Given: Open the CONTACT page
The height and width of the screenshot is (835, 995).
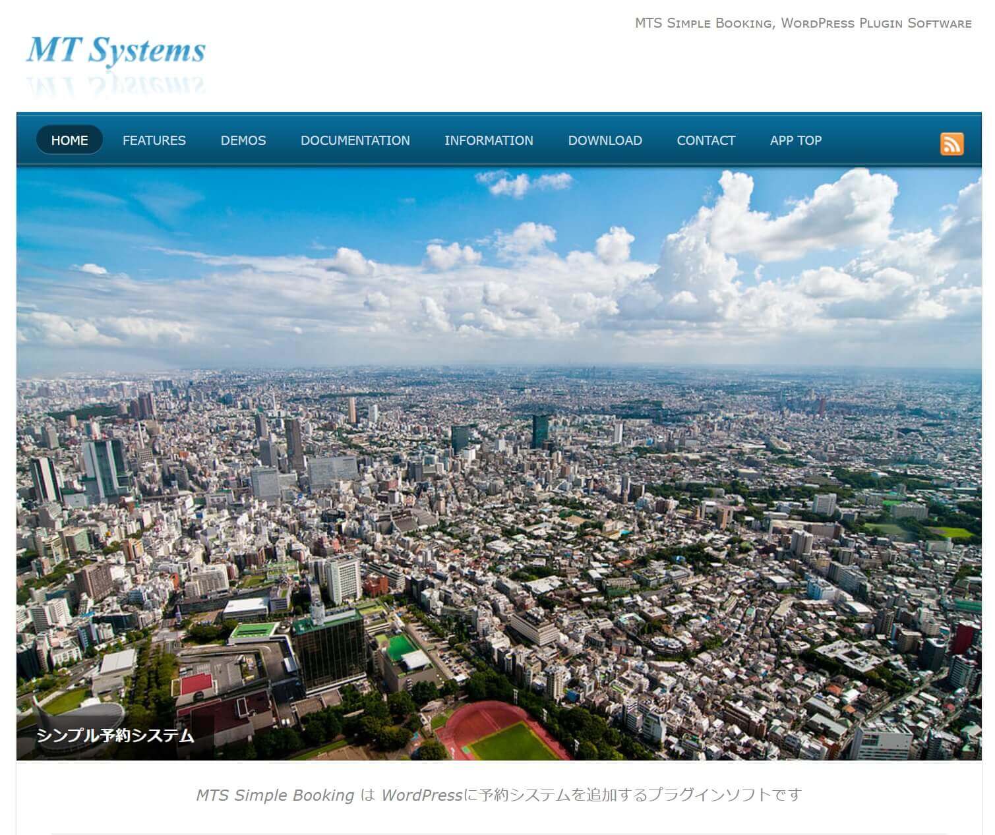Looking at the screenshot, I should pyautogui.click(x=706, y=140).
